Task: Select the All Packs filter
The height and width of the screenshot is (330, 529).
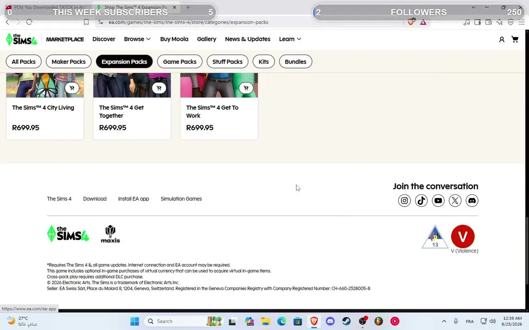Action: tap(23, 61)
